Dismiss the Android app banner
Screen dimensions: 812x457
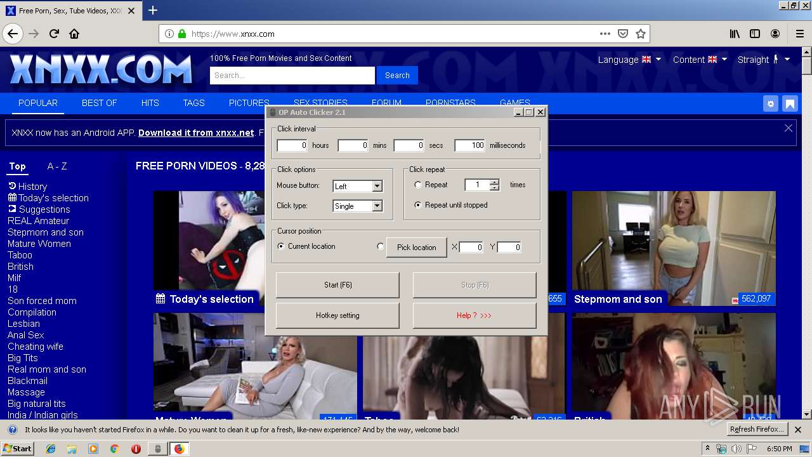[789, 128]
